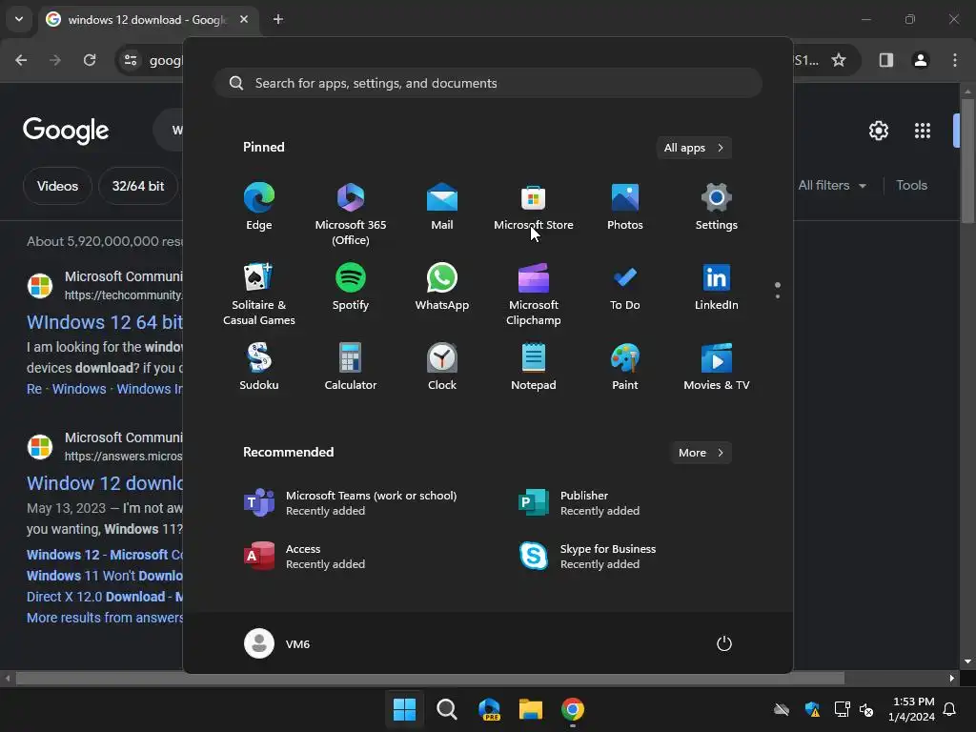Launch Microsoft Clipchamp
Image resolution: width=976 pixels, height=732 pixels.
click(x=534, y=294)
